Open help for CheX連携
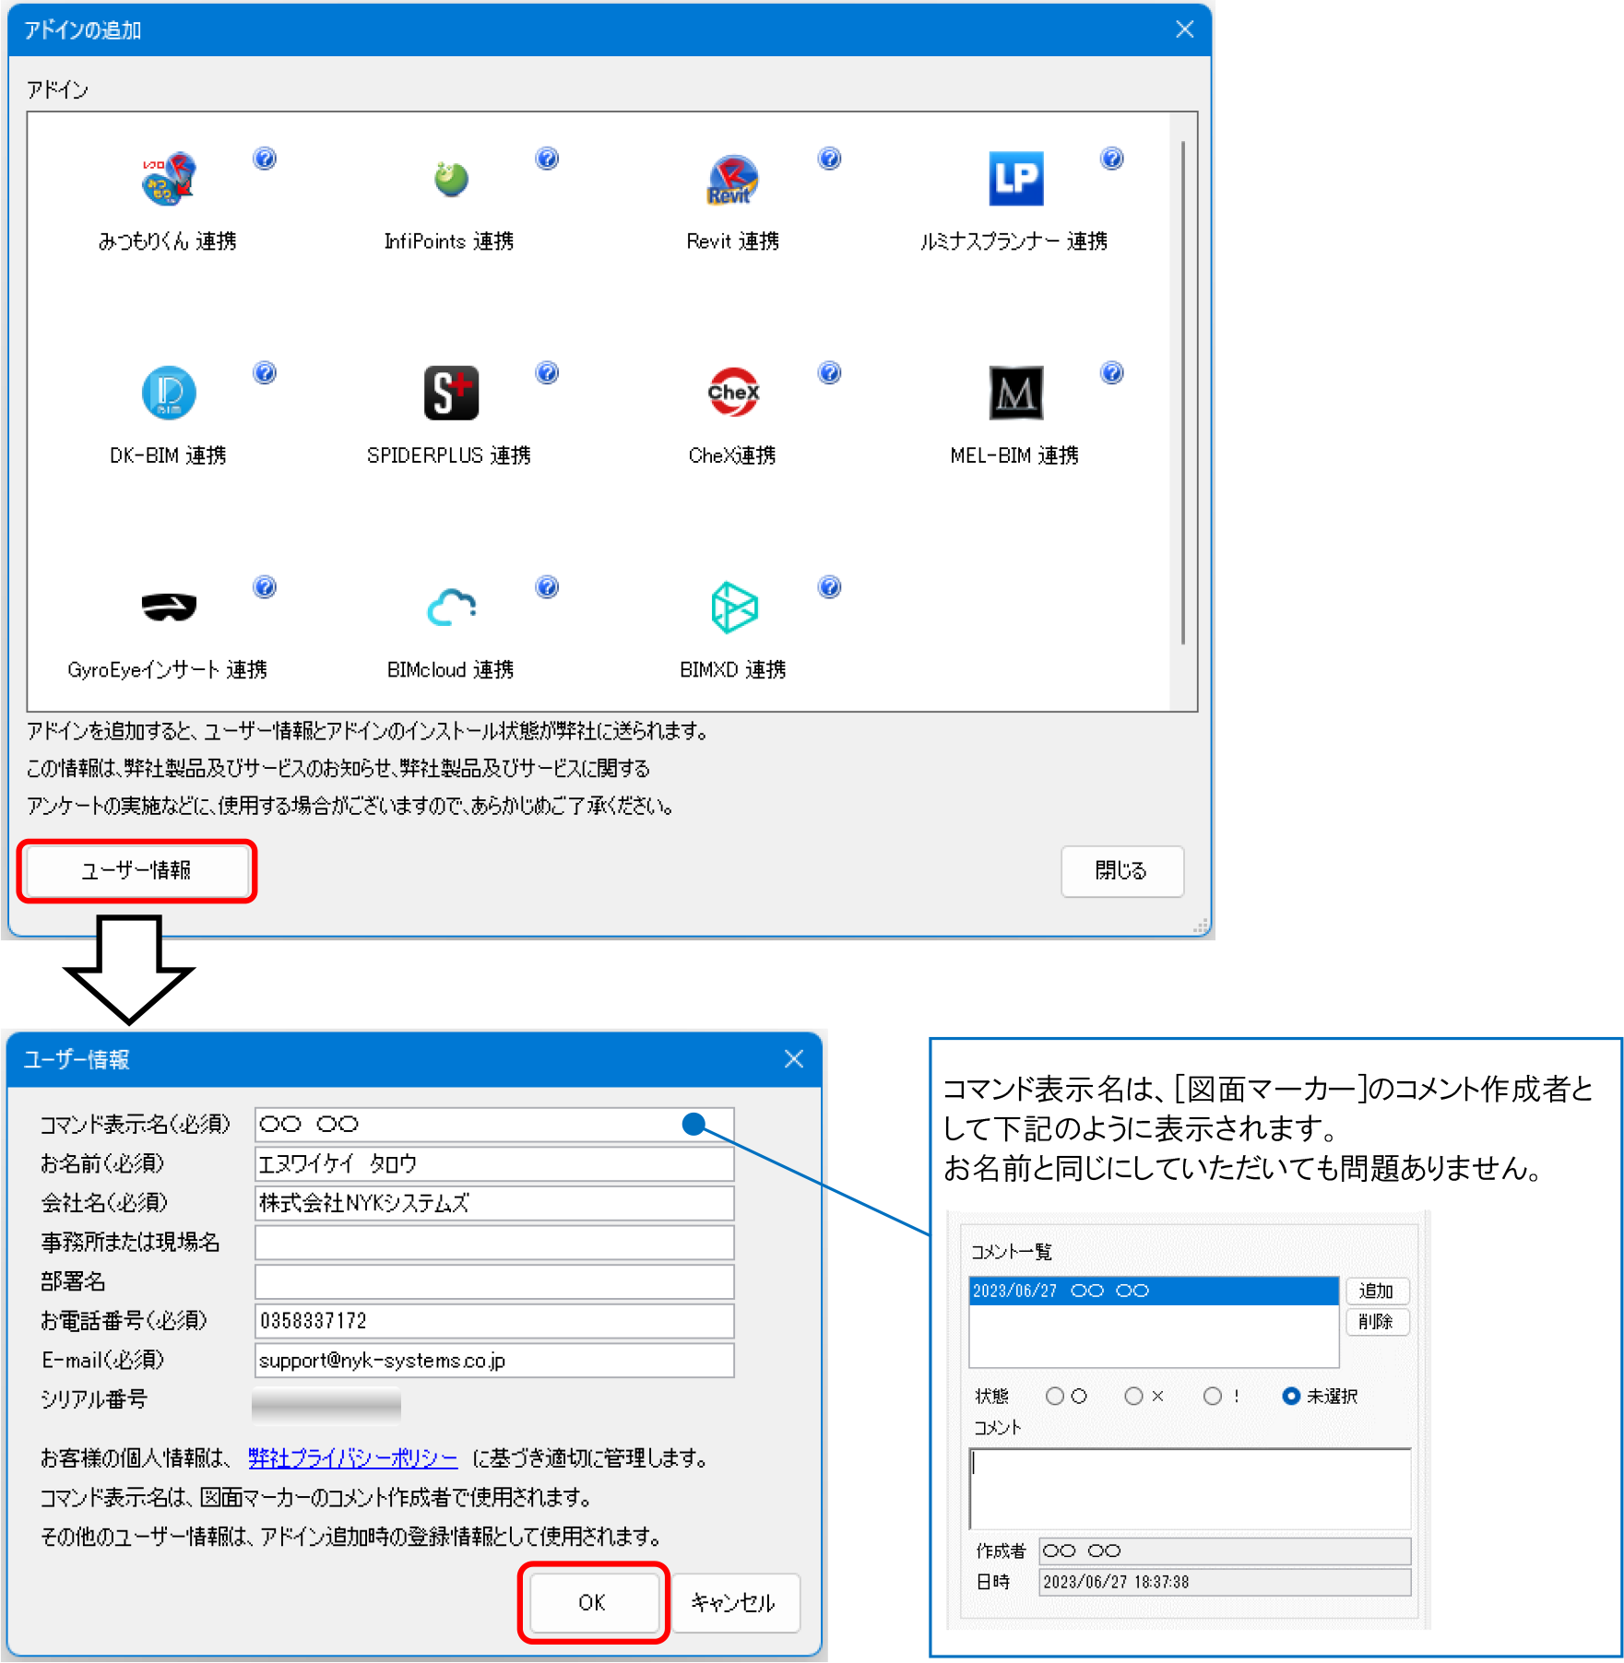The height and width of the screenshot is (1663, 1624). click(x=830, y=372)
